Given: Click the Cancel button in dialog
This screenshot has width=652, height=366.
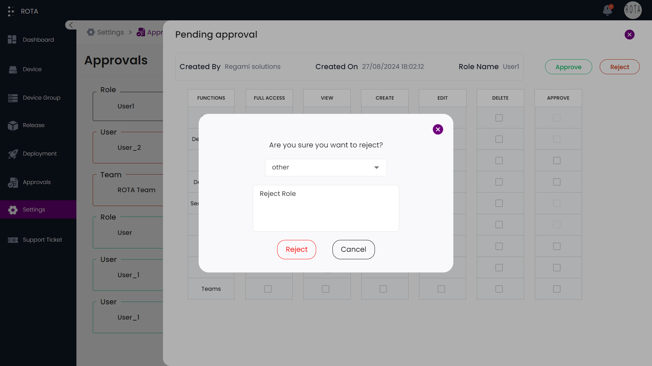Looking at the screenshot, I should [x=353, y=249].
